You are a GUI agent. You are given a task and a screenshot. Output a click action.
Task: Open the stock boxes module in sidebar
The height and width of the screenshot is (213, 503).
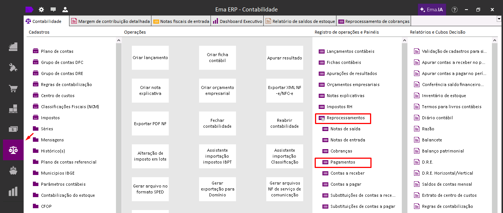[13, 109]
